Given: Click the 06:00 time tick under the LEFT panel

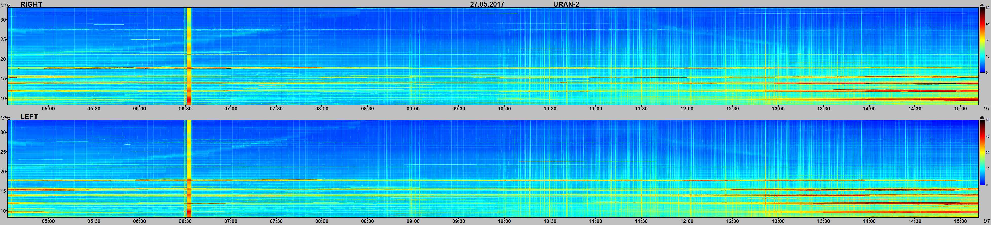Looking at the screenshot, I should point(140,221).
